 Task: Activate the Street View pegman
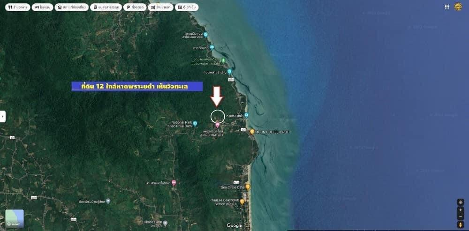pyautogui.click(x=461, y=224)
